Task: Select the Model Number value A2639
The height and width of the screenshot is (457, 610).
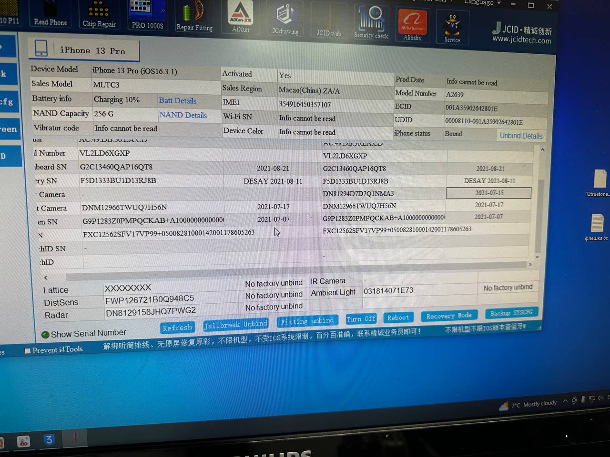Action: pyautogui.click(x=455, y=94)
